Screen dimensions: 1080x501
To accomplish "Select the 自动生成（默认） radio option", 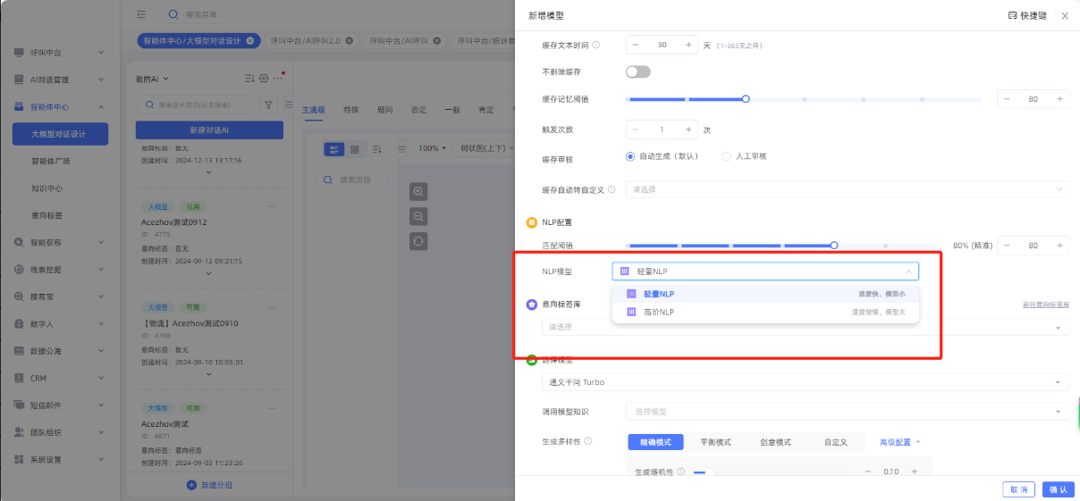I will (x=630, y=156).
